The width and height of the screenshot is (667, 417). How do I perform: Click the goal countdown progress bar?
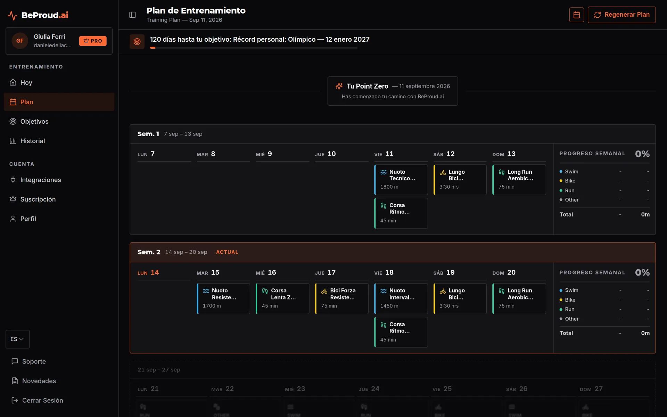[x=254, y=48]
